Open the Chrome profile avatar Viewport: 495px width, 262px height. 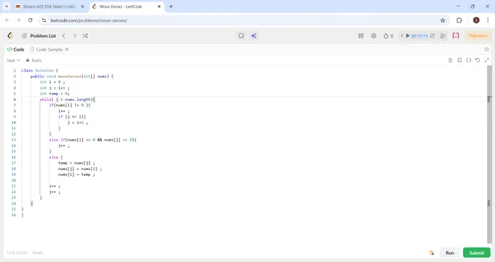coord(476,20)
